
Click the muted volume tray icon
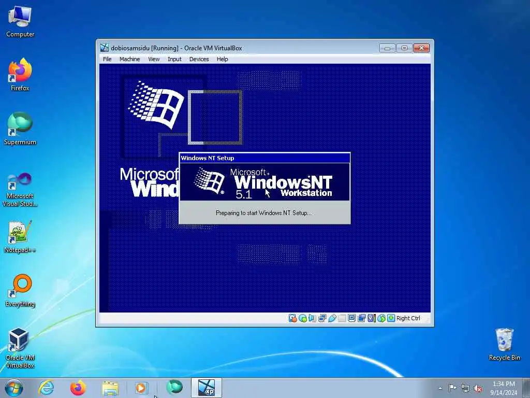click(x=478, y=388)
